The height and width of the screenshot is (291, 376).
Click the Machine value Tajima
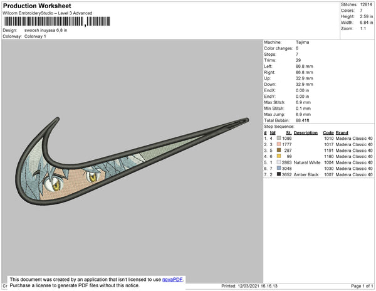click(x=303, y=42)
